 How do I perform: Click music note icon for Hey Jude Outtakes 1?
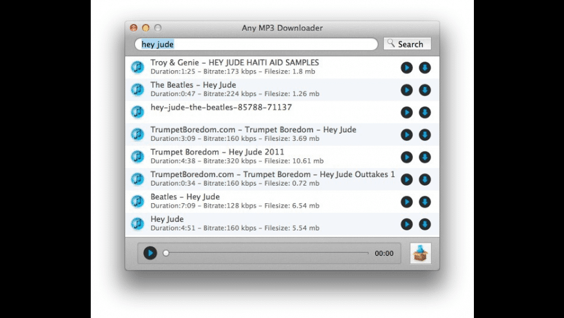pos(137,179)
